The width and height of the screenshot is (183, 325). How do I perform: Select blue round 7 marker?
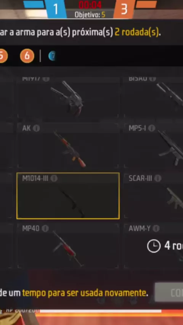52,56
